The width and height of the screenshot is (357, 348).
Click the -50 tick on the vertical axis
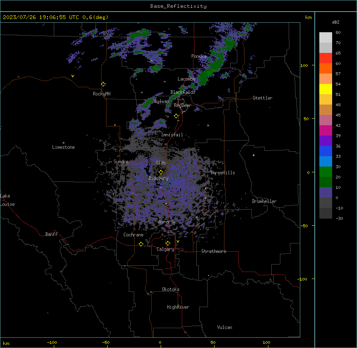point(304,226)
